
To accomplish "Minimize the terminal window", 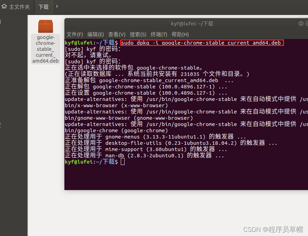I will click(301, 23).
